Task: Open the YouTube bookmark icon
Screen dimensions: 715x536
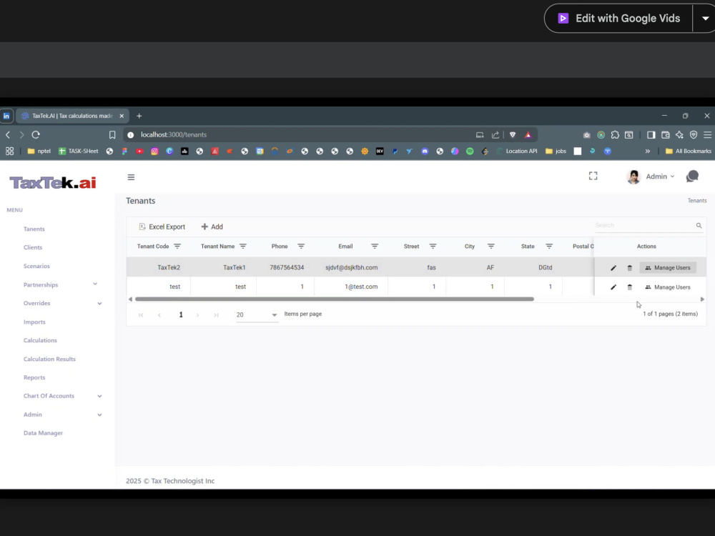Action: click(x=139, y=151)
